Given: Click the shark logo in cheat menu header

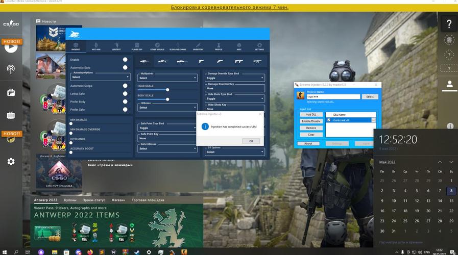Looking at the screenshot, I should [x=74, y=35].
